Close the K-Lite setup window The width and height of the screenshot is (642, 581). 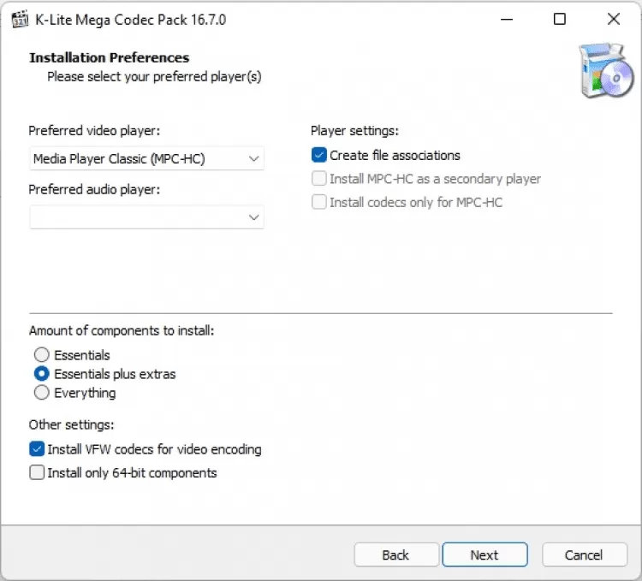point(613,19)
